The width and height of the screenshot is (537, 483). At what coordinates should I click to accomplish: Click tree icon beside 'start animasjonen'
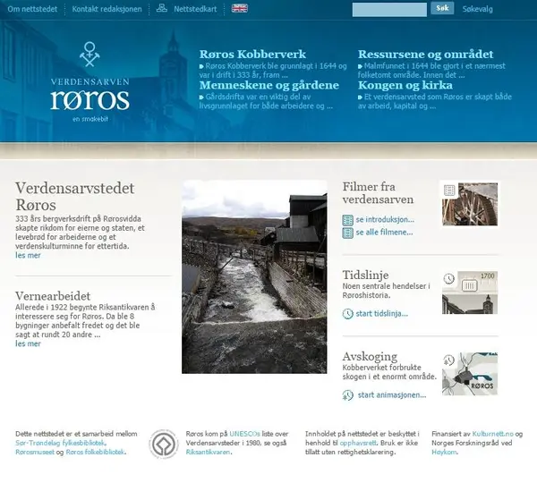pos(348,394)
